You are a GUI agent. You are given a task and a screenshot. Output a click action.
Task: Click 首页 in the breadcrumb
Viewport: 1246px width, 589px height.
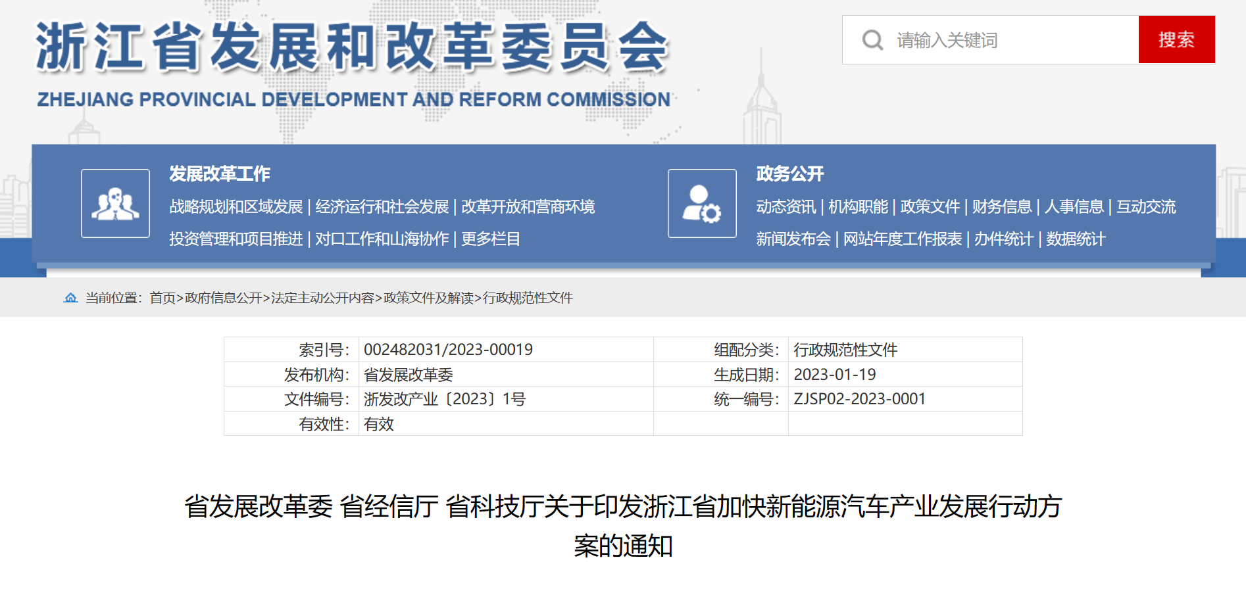(162, 298)
